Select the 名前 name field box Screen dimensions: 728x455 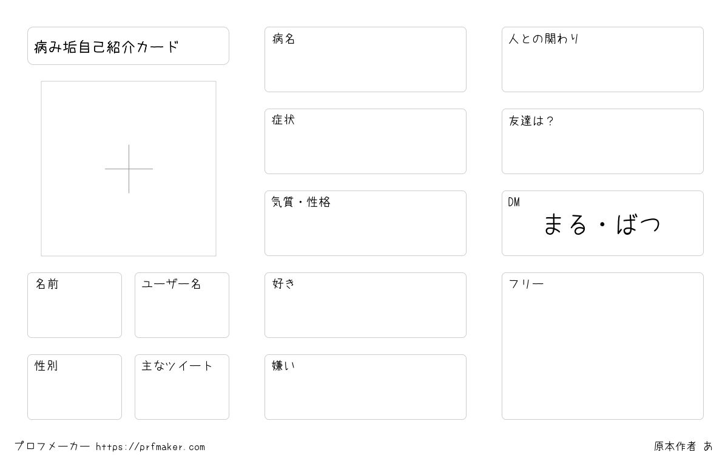tap(75, 305)
